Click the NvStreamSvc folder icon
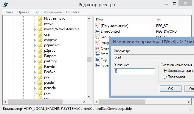This screenshot has height=114, width=194. click(x=40, y=18)
